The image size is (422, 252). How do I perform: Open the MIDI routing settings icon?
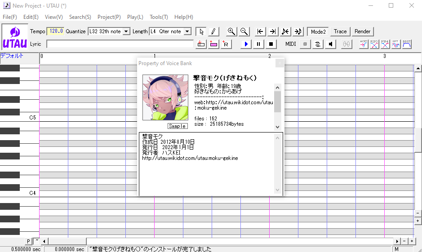(x=318, y=44)
